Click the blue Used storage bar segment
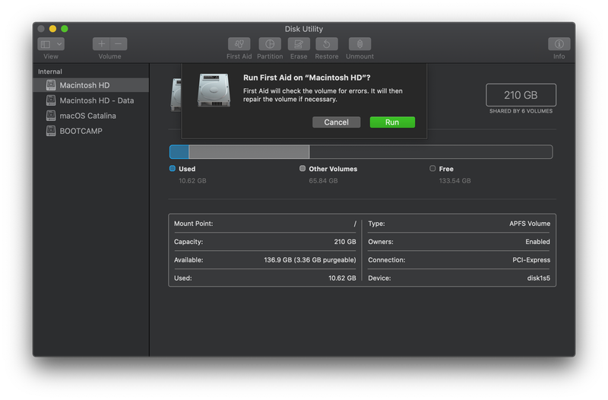Screen dimensions: 608x400 click(179, 152)
